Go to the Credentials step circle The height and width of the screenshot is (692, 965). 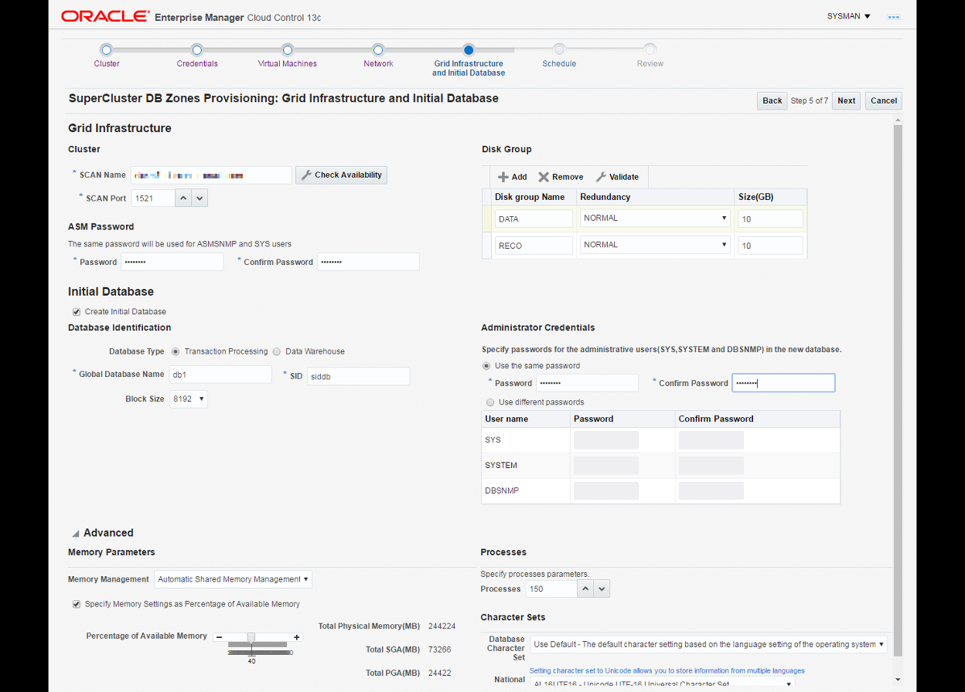197,49
